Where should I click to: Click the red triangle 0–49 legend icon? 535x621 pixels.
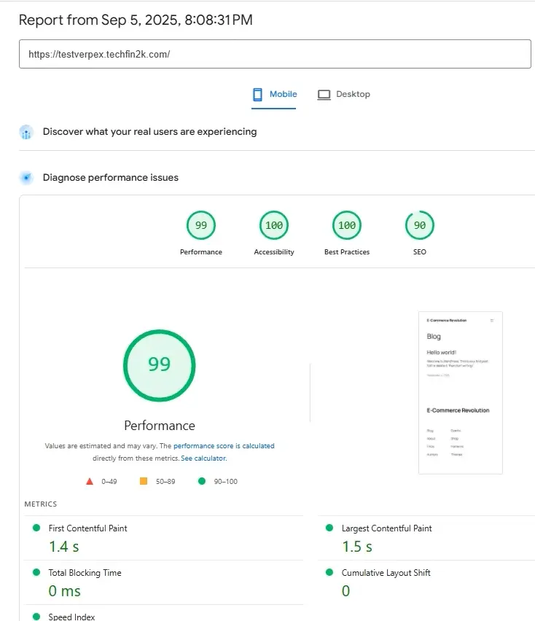click(90, 481)
